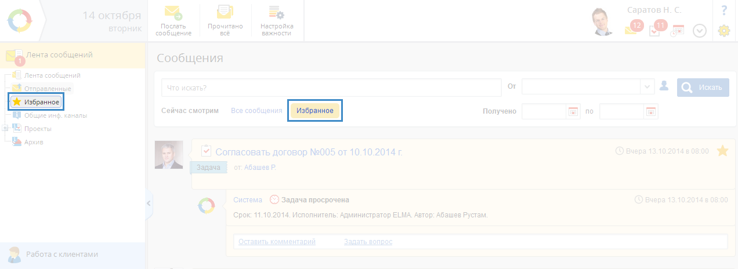Click Лента сообщений section header
The image size is (738, 269).
click(x=73, y=55)
